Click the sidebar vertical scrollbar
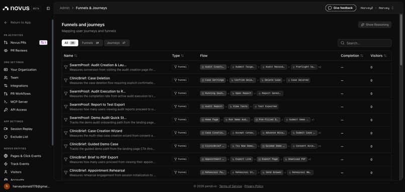 (x=52, y=83)
